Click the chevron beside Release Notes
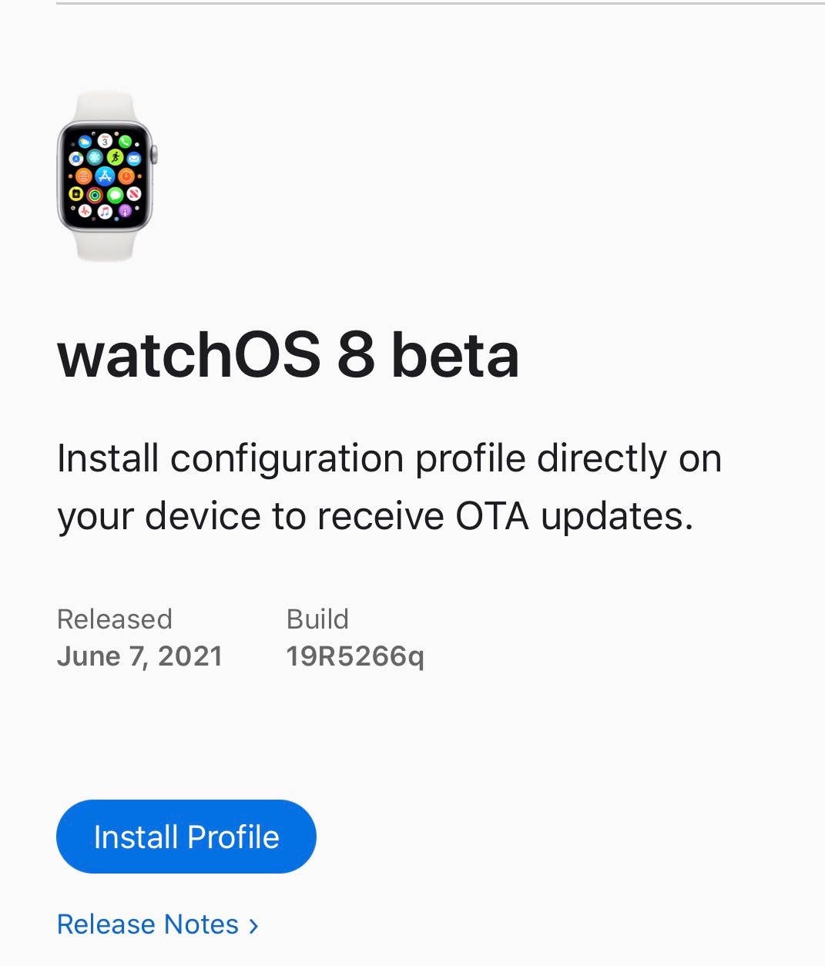 coord(253,925)
